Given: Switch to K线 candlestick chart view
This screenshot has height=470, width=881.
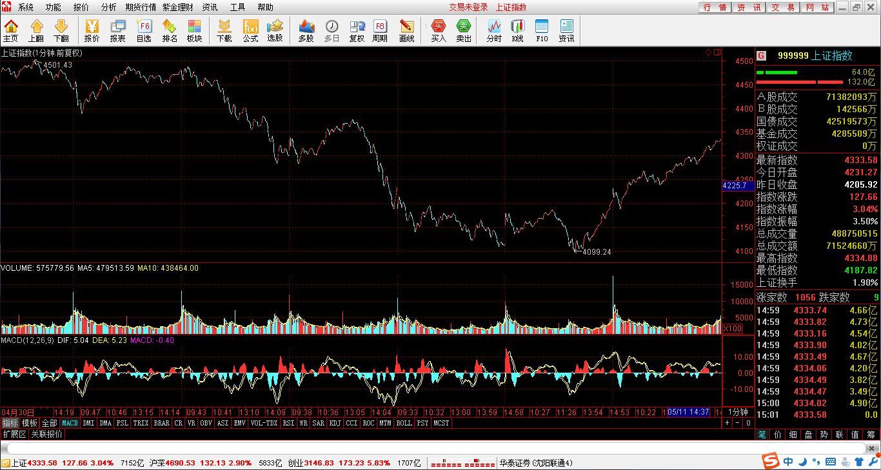Looking at the screenshot, I should pyautogui.click(x=517, y=30).
